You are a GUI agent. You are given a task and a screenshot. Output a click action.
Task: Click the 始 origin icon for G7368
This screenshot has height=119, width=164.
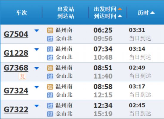pyautogui.click(x=50, y=68)
